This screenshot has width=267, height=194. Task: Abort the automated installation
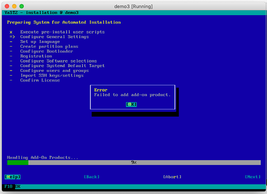pyautogui.click(x=172, y=177)
